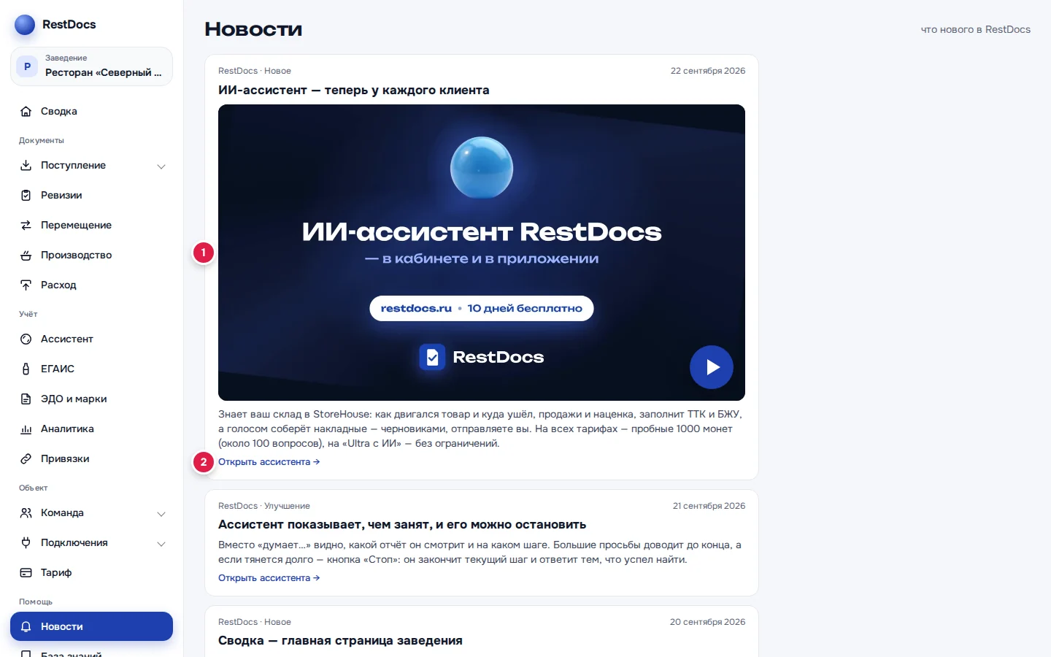The width and height of the screenshot is (1051, 657).
Task: Click the restdocs.ru 10 дней бесплатно pill
Action: [x=482, y=308]
